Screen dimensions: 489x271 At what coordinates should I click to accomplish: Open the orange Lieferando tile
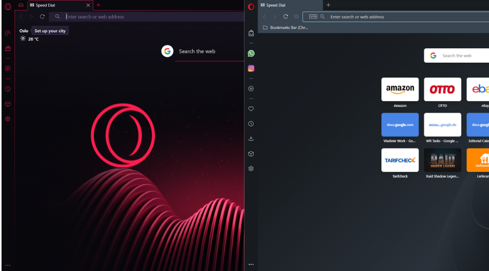point(478,160)
